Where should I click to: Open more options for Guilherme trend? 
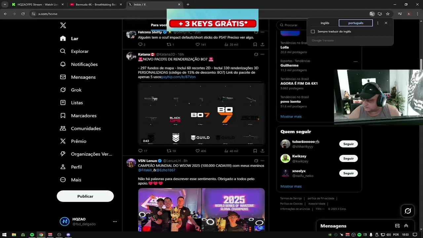(355, 61)
